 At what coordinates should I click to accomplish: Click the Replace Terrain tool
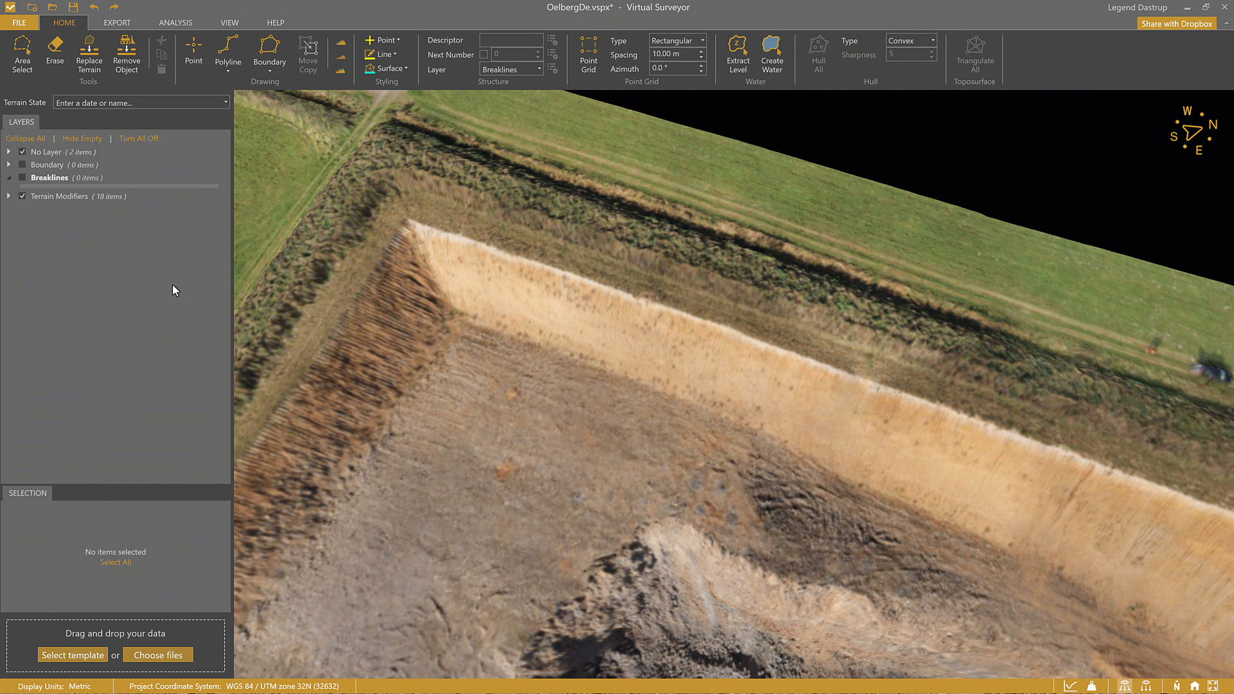click(x=89, y=54)
